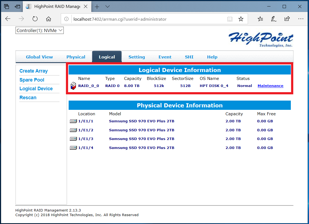309x224 pixels.
Task: Click the Create Array link
Action: [x=33, y=71]
